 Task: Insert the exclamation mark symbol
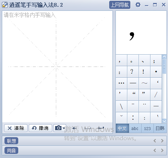pyautogui.click(x=145, y=72)
